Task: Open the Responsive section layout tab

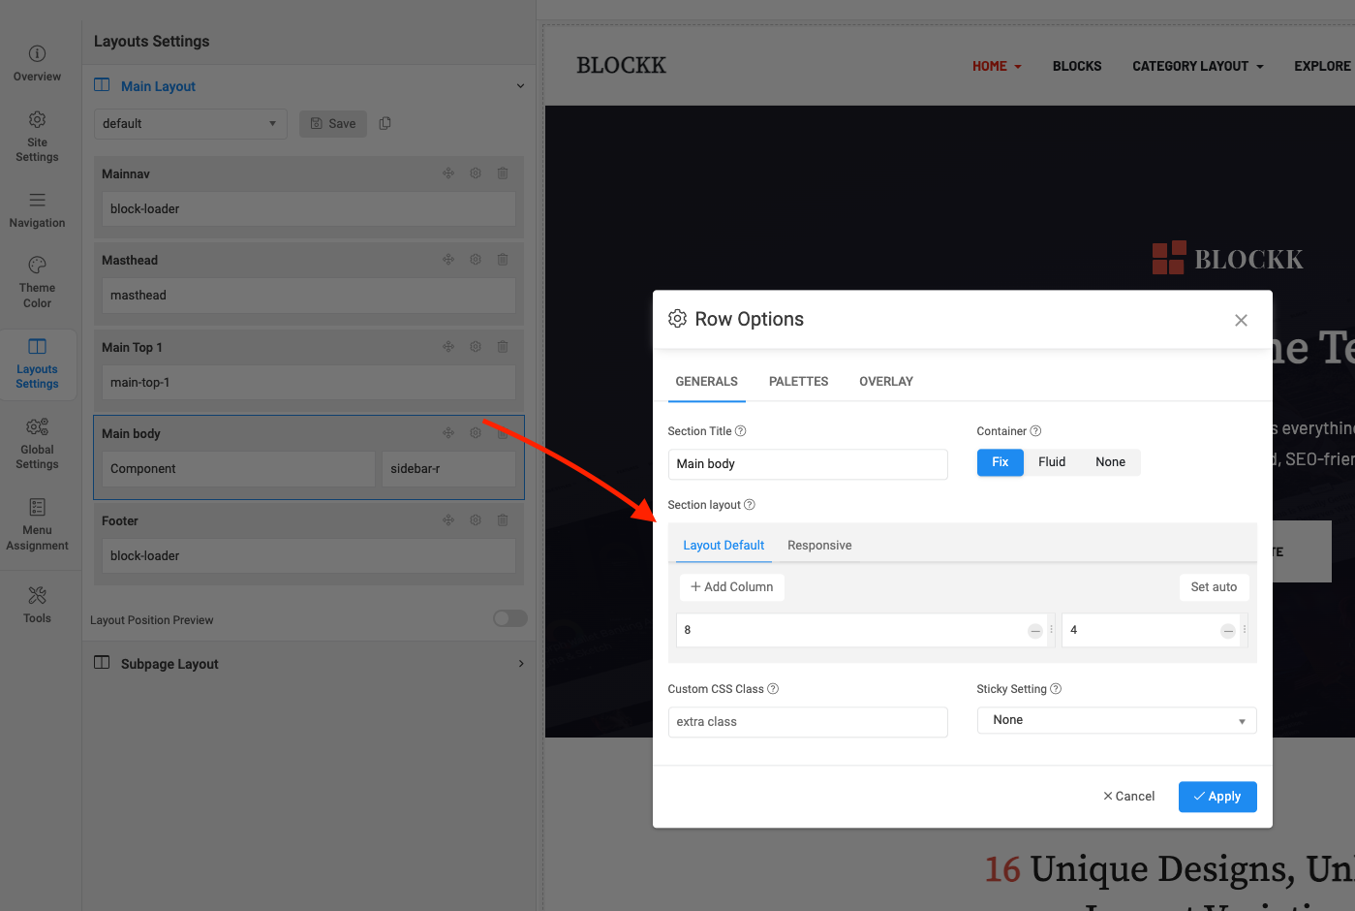Action: (x=819, y=545)
